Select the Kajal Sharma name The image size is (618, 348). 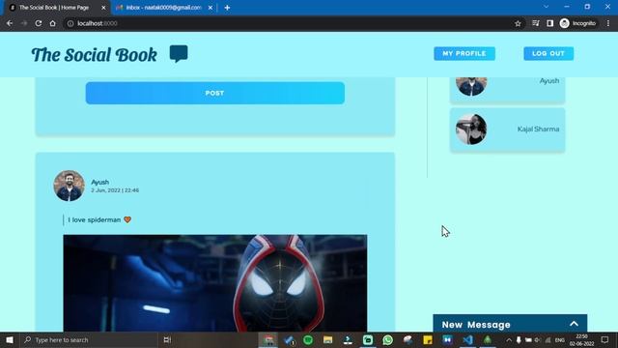pos(538,129)
